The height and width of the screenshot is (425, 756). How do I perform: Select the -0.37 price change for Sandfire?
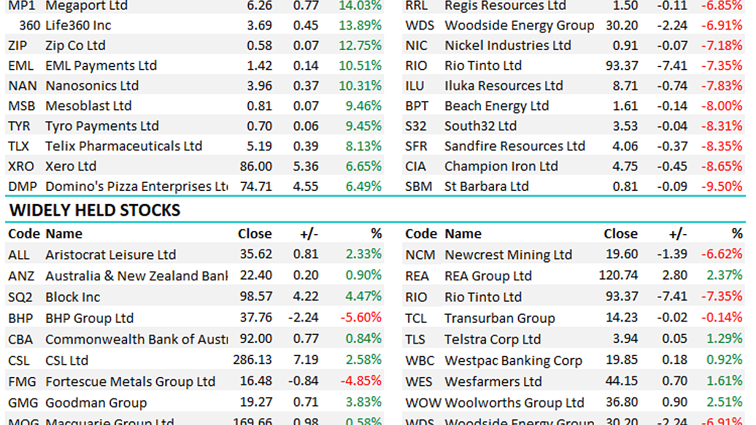coord(672,146)
